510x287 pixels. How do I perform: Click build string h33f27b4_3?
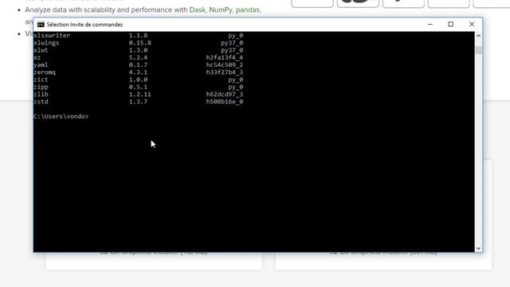tap(225, 73)
